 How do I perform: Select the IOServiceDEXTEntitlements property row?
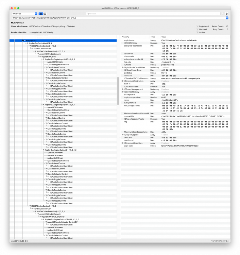(x=176, y=79)
